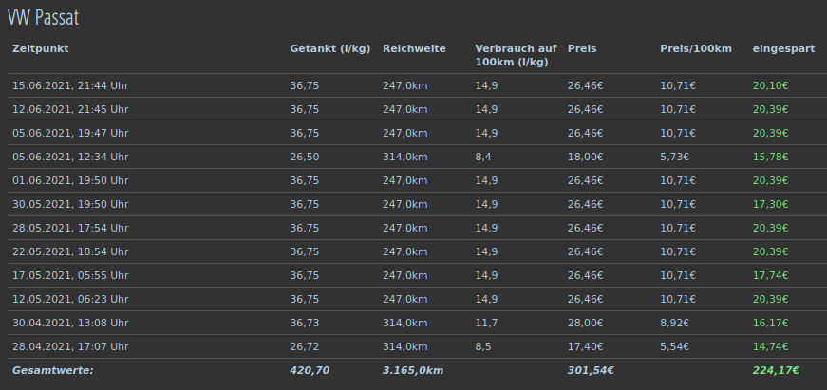Click the 15.06.2021, 21:44 Uhr row
The height and width of the screenshot is (390, 827).
point(417,85)
